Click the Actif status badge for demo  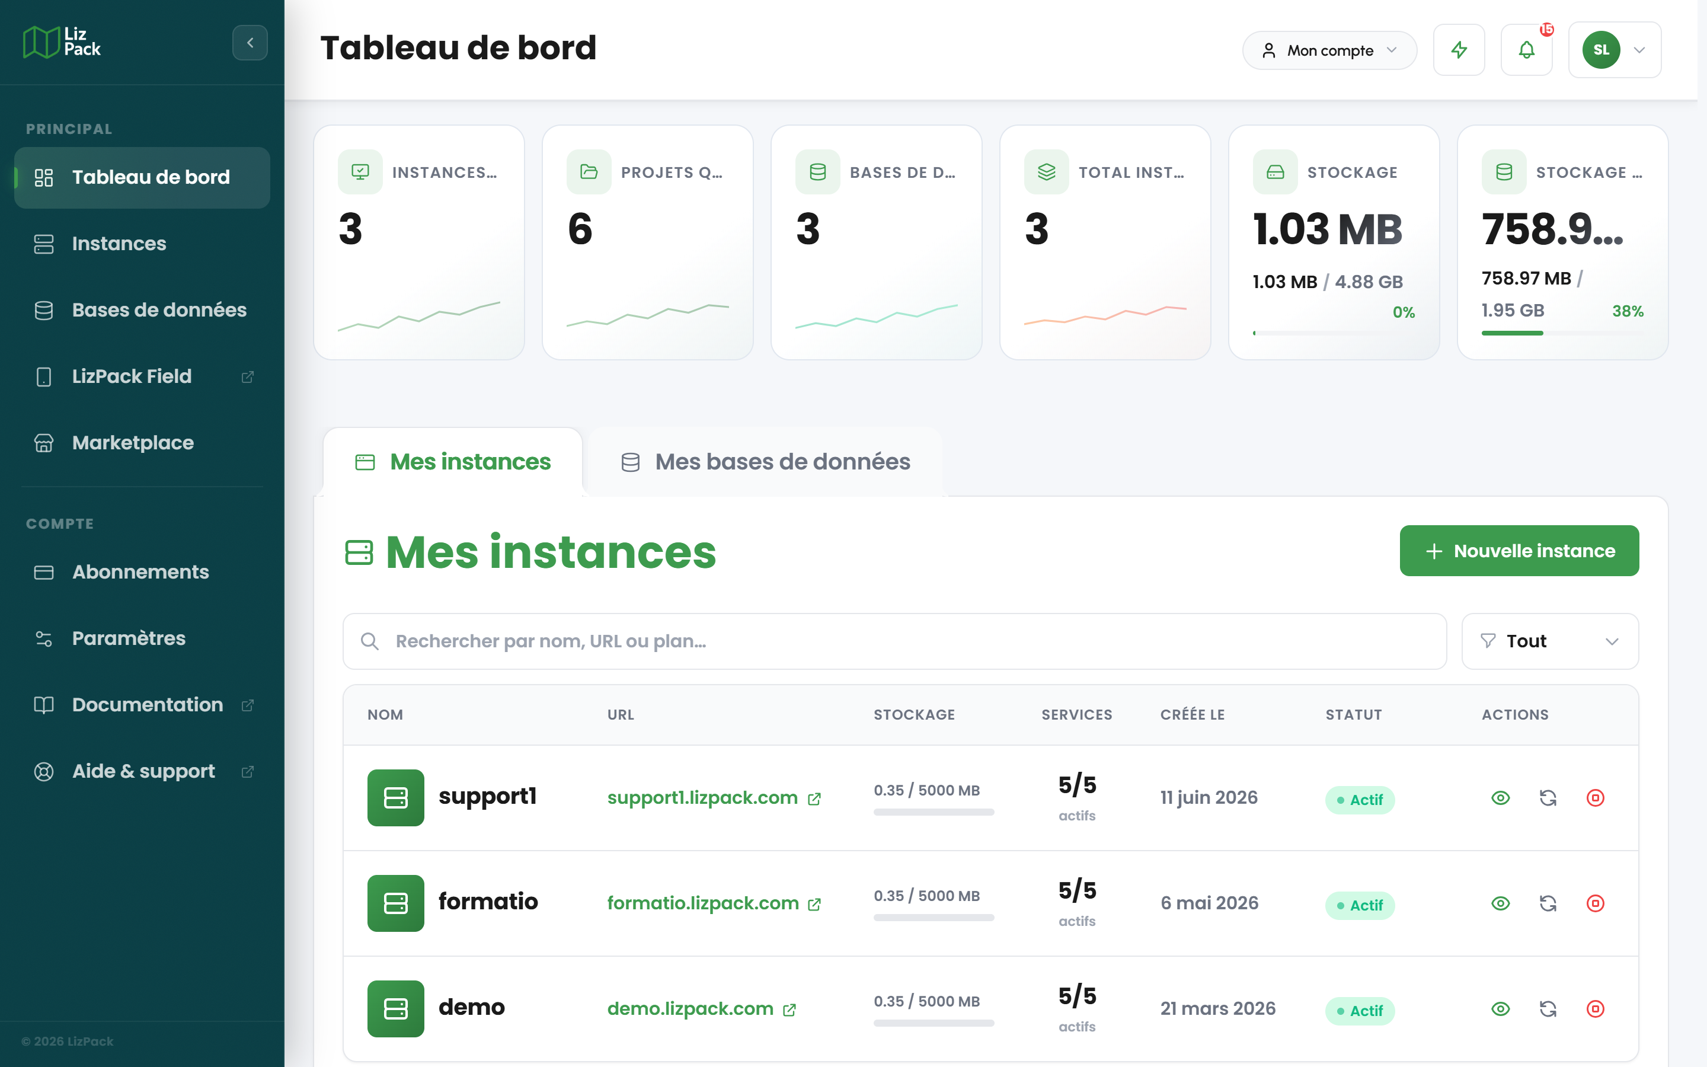[1359, 1011]
